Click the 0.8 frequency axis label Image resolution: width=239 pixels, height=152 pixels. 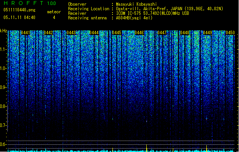(3, 106)
